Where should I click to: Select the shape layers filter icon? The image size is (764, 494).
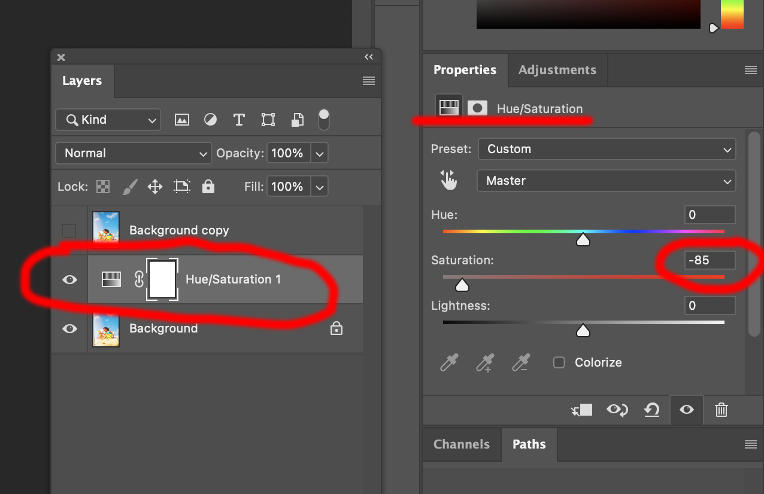[268, 120]
